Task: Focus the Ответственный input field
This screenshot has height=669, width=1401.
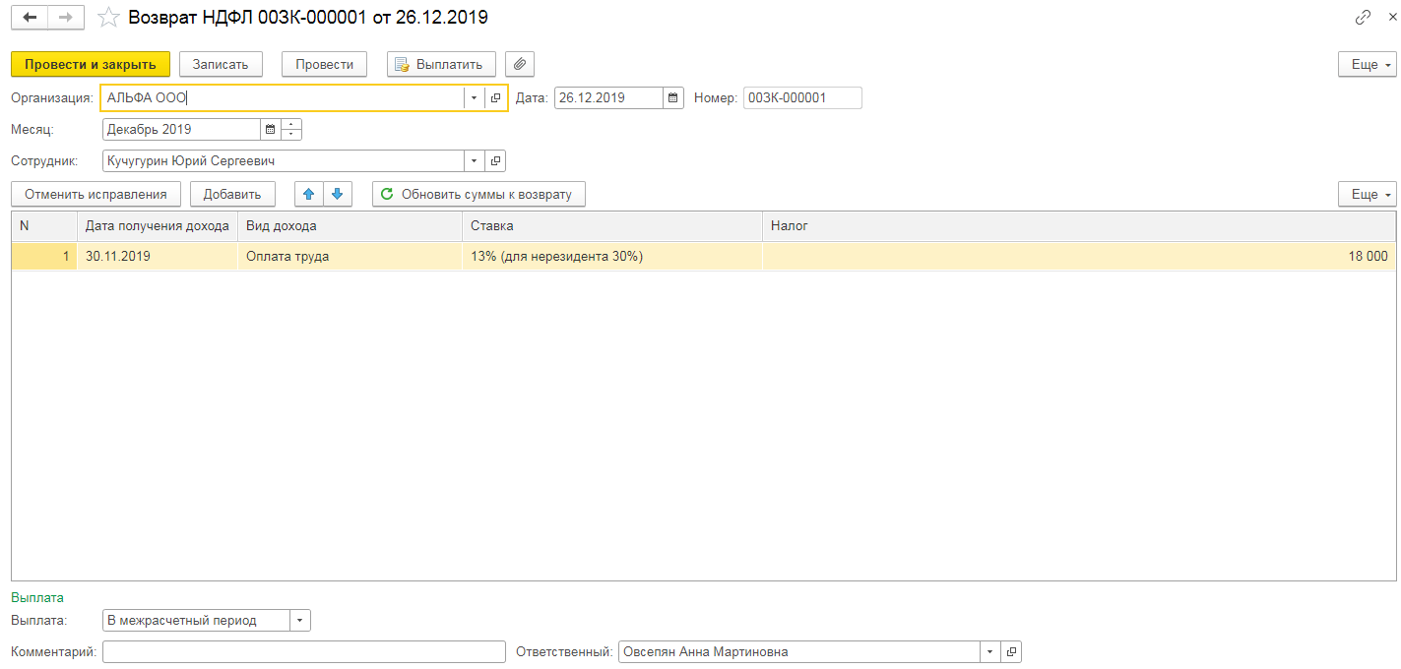Action: [798, 651]
